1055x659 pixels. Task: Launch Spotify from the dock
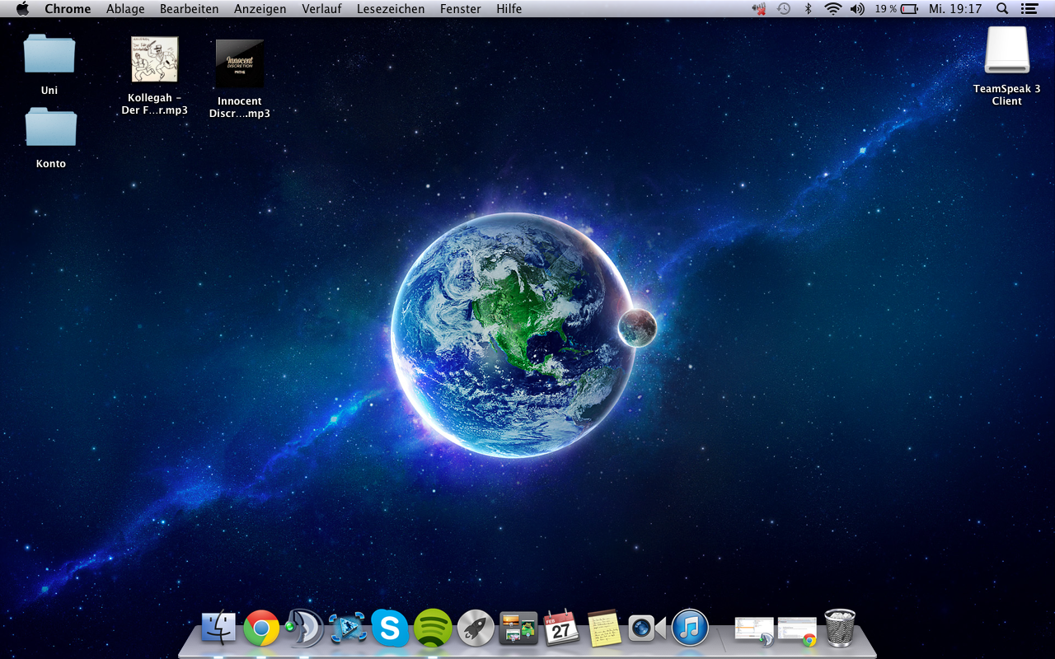point(433,628)
